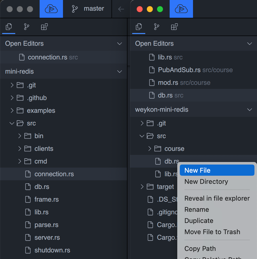Select Copy Path from the context menu

[x=200, y=249]
